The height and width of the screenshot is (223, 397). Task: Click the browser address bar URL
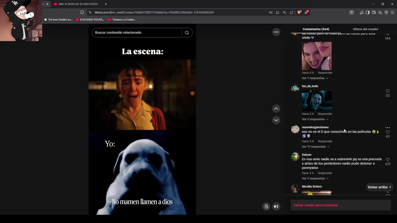[154, 12]
